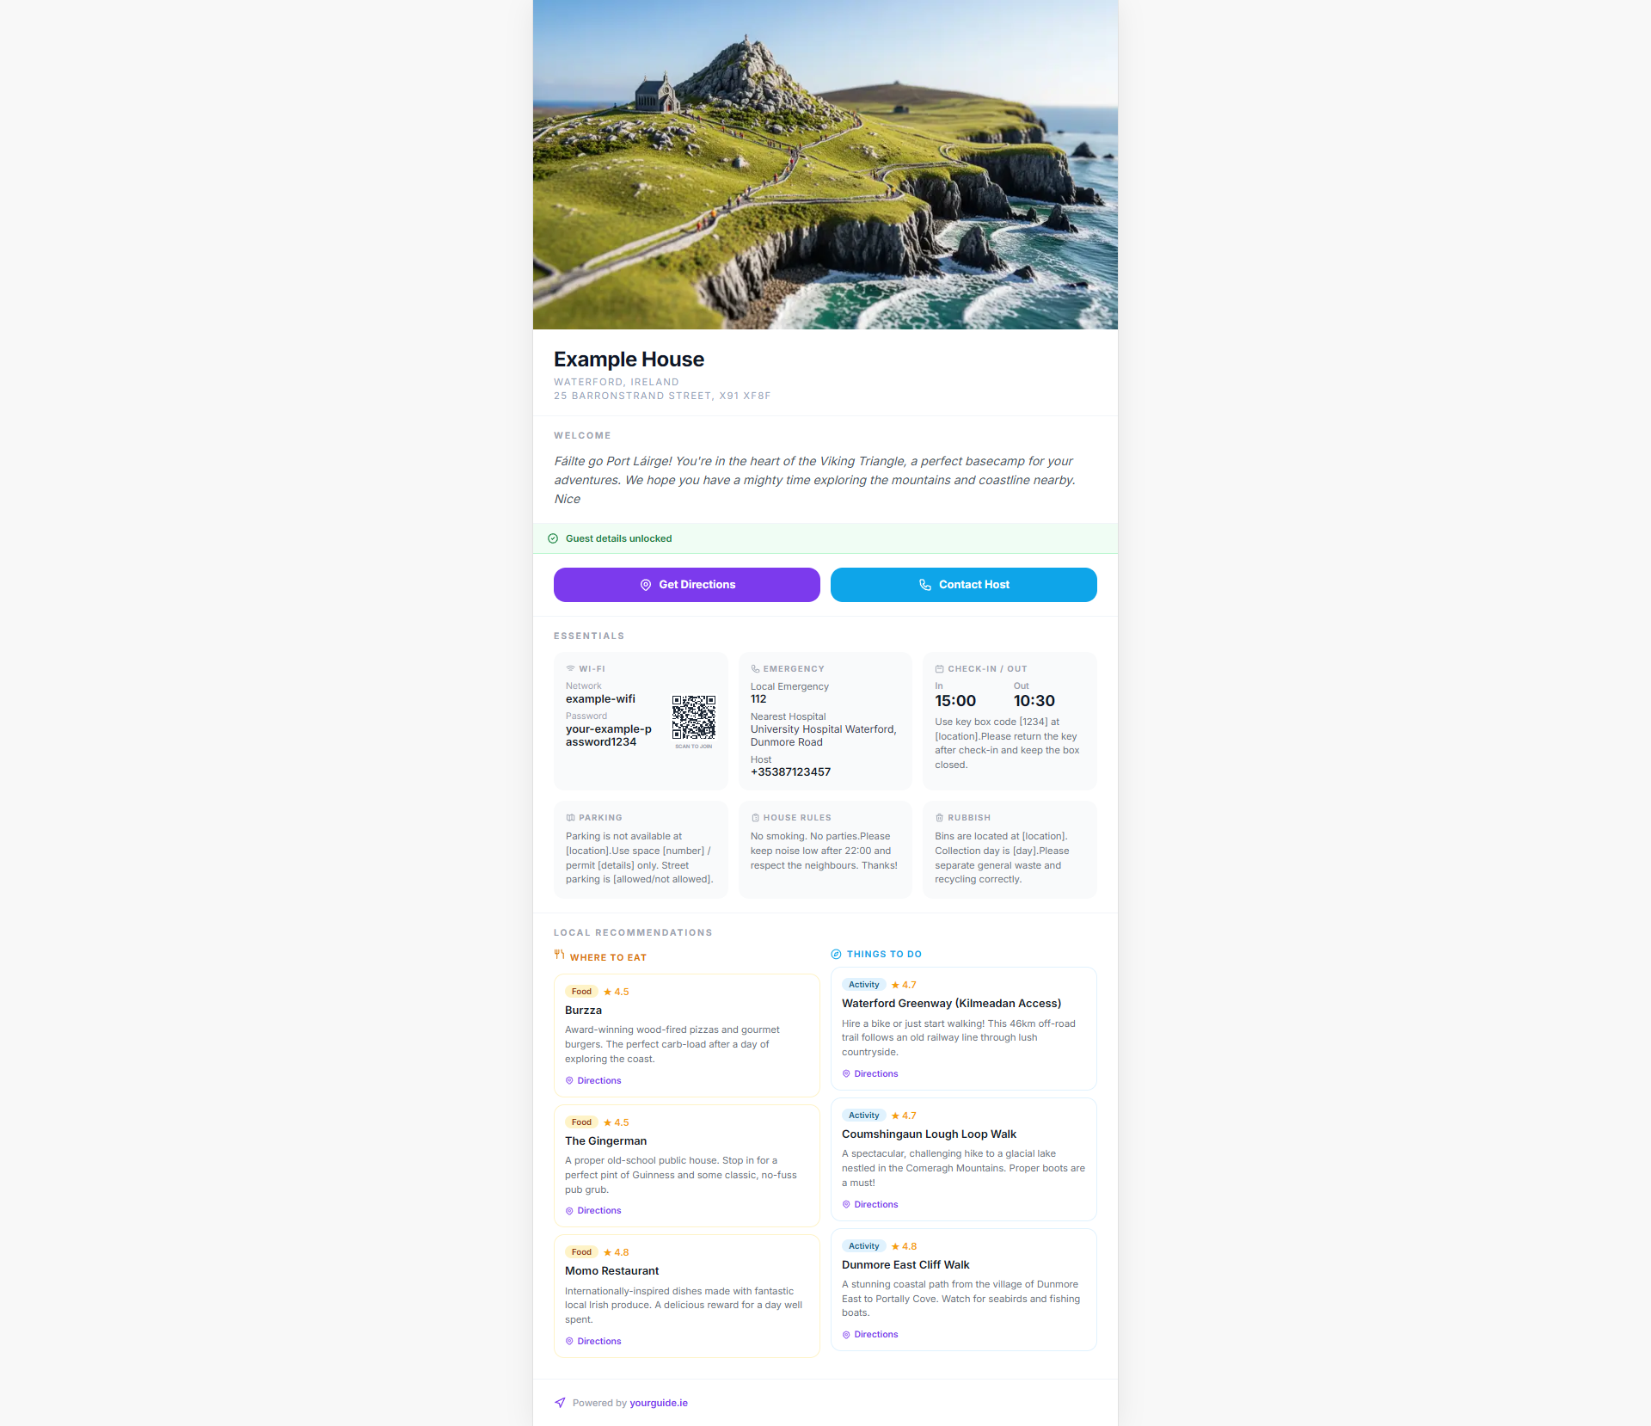1651x1426 pixels.
Task: Click the green checkmark unlocked icon
Action: point(553,538)
